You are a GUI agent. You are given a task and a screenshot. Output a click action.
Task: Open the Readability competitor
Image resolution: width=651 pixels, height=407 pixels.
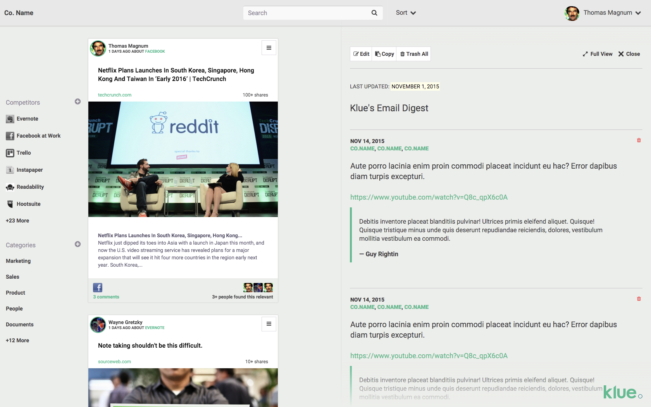click(30, 187)
